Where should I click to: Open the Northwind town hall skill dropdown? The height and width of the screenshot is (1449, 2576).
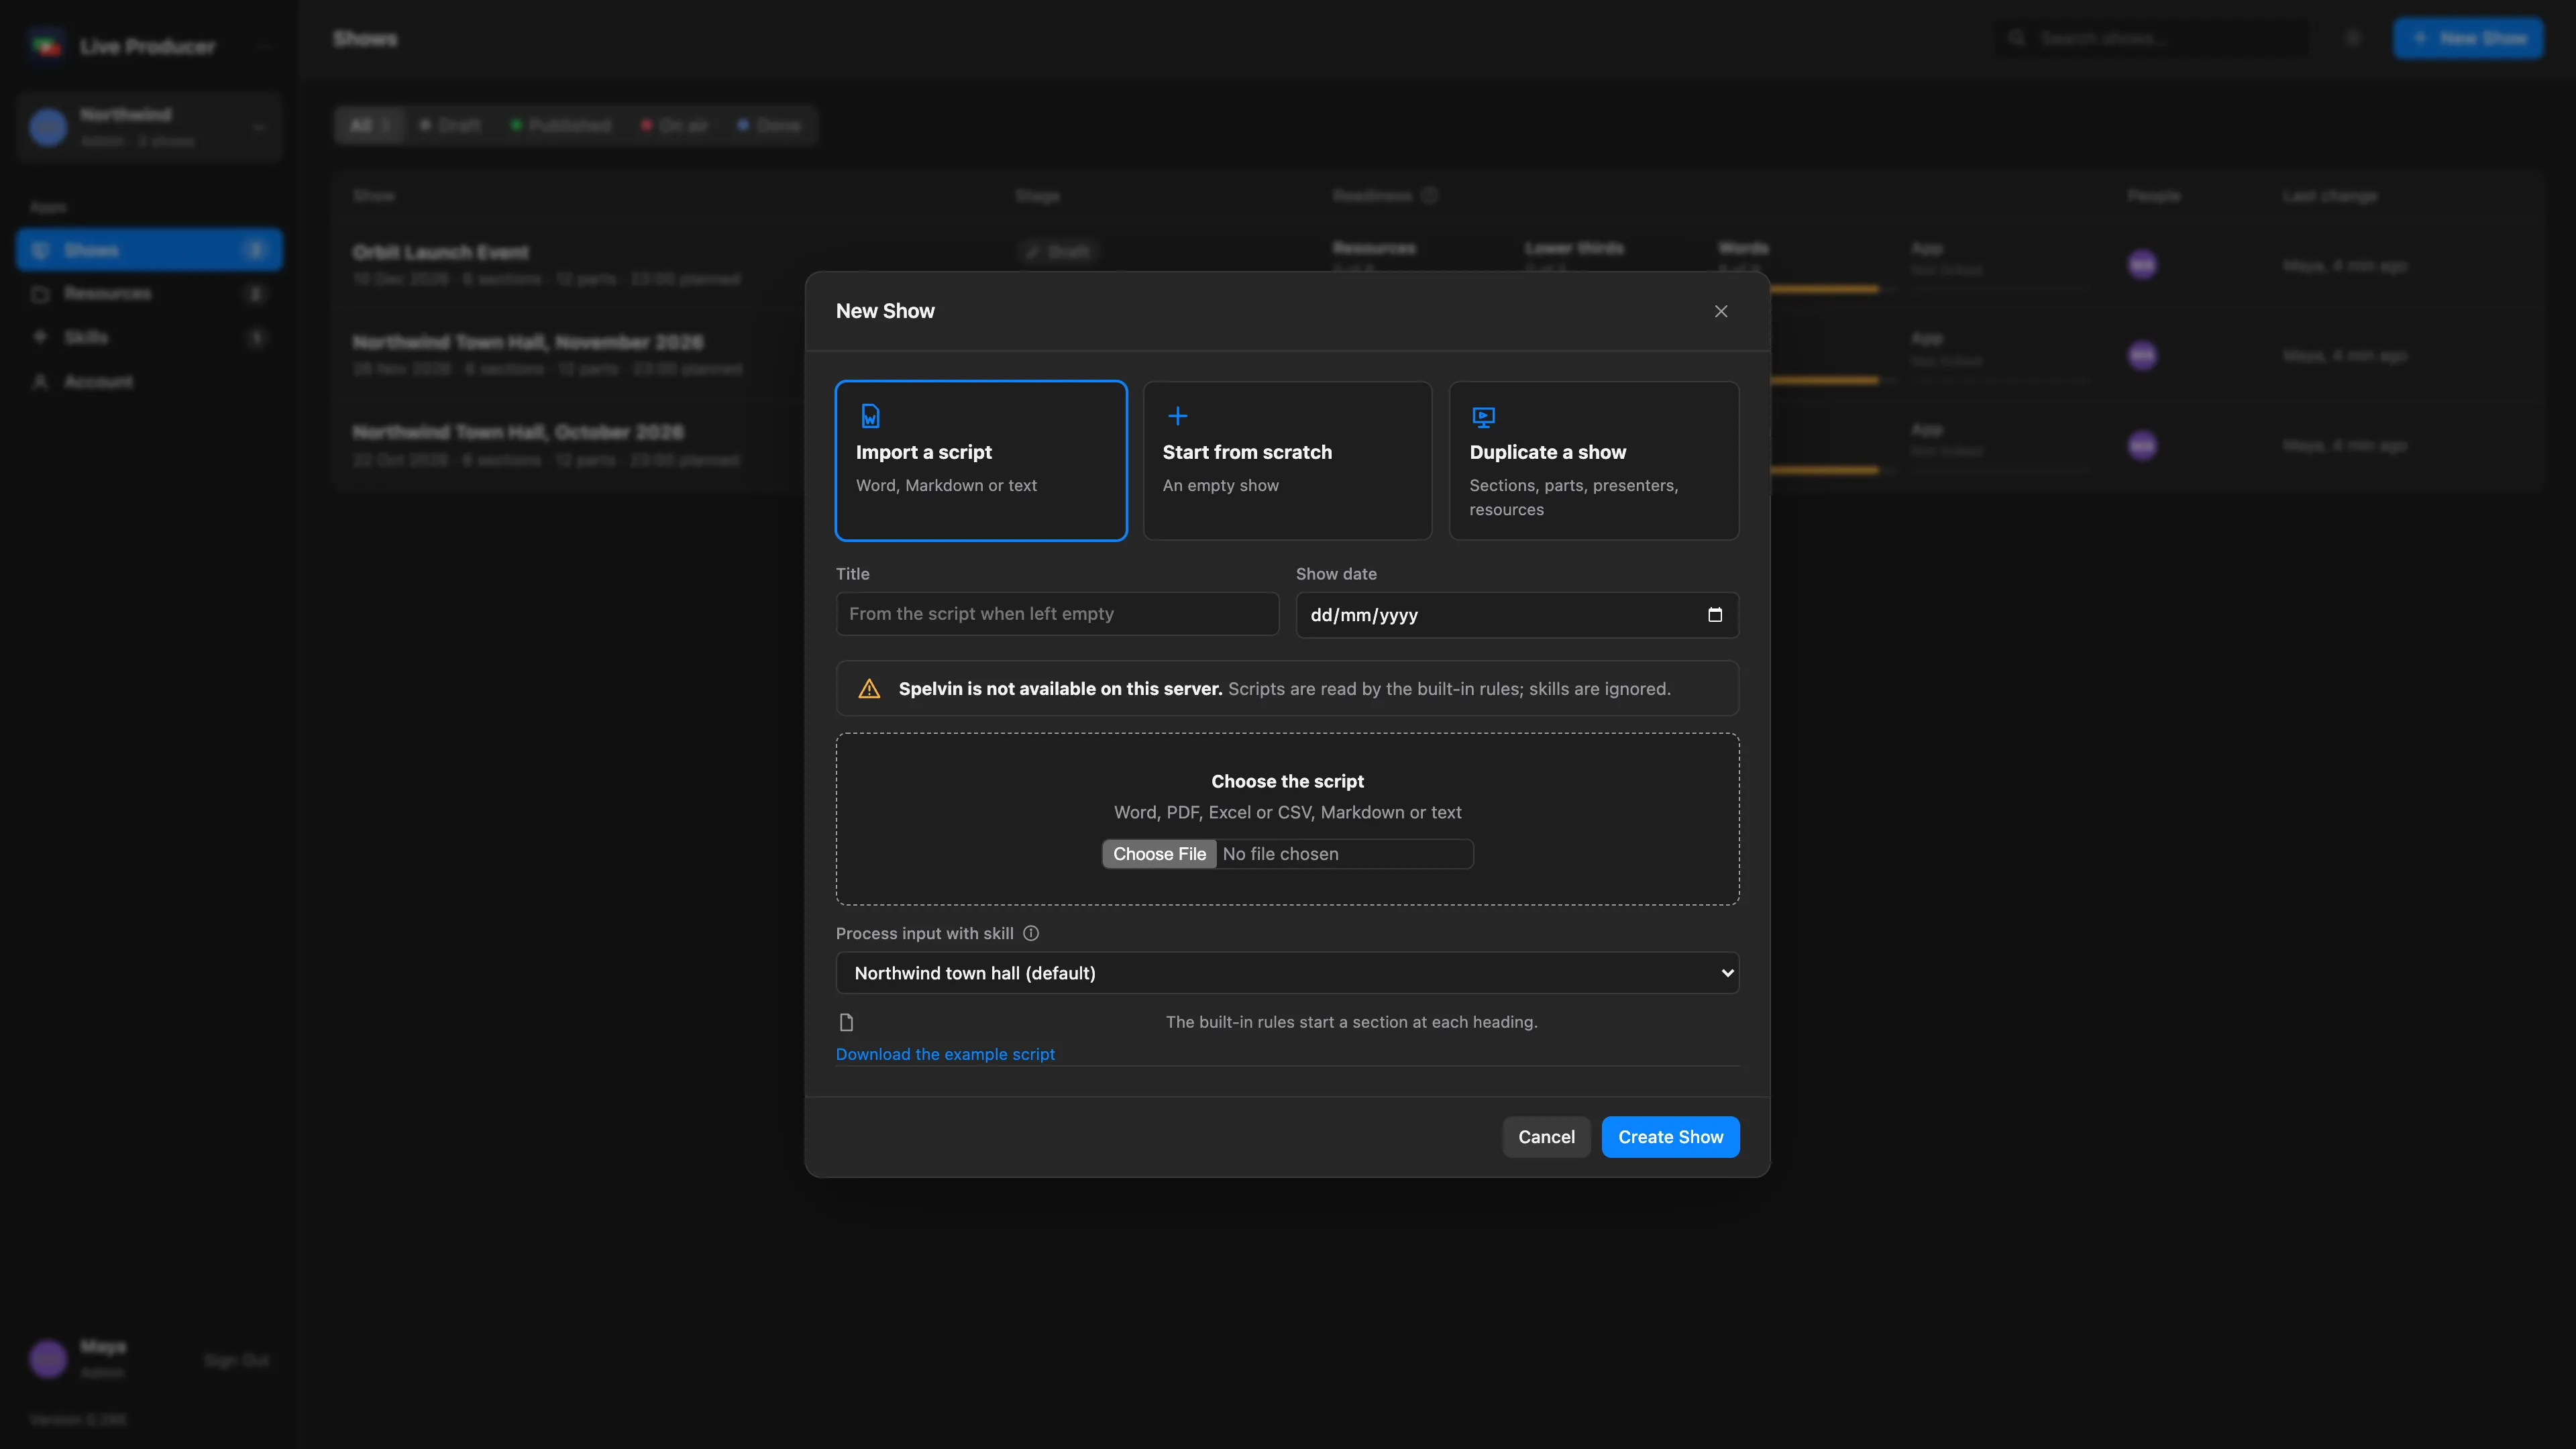click(x=1287, y=973)
